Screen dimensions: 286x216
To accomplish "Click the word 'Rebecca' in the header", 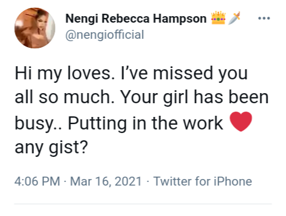I will [126, 18].
